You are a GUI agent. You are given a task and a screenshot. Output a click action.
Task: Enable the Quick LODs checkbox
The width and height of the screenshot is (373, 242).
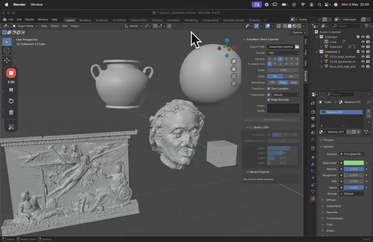click(251, 127)
